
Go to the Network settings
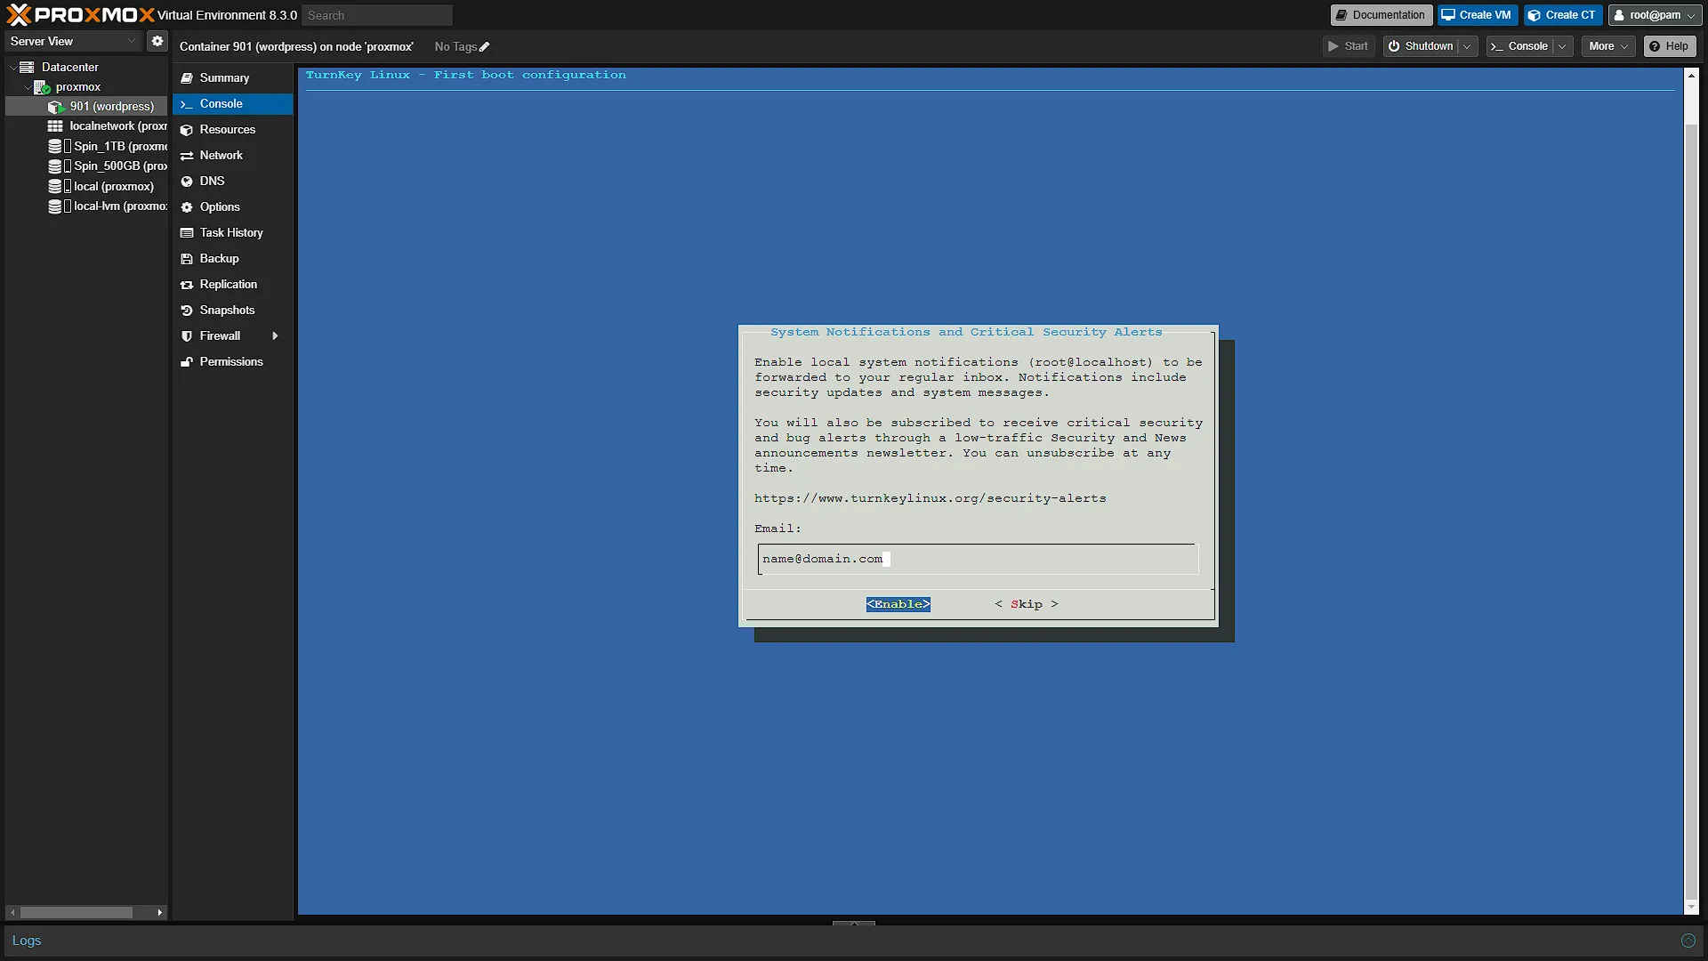point(233,155)
